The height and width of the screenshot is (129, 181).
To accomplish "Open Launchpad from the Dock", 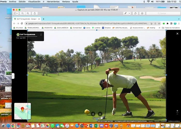I will click(x=3, y=126).
